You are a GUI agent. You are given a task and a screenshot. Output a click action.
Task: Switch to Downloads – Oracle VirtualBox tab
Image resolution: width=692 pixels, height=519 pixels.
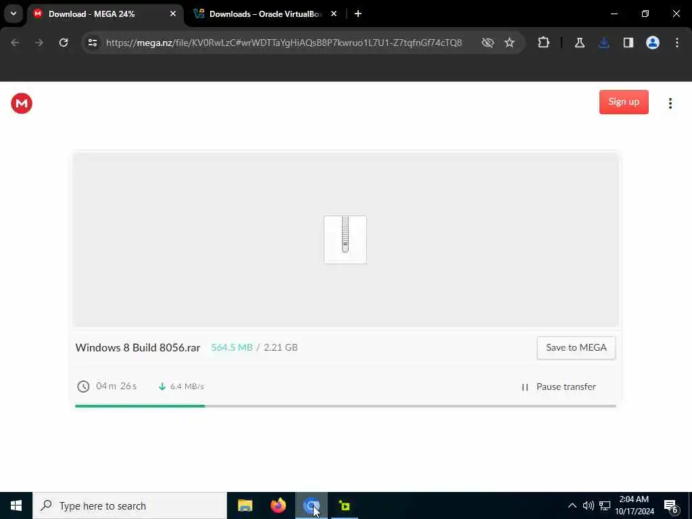click(265, 14)
